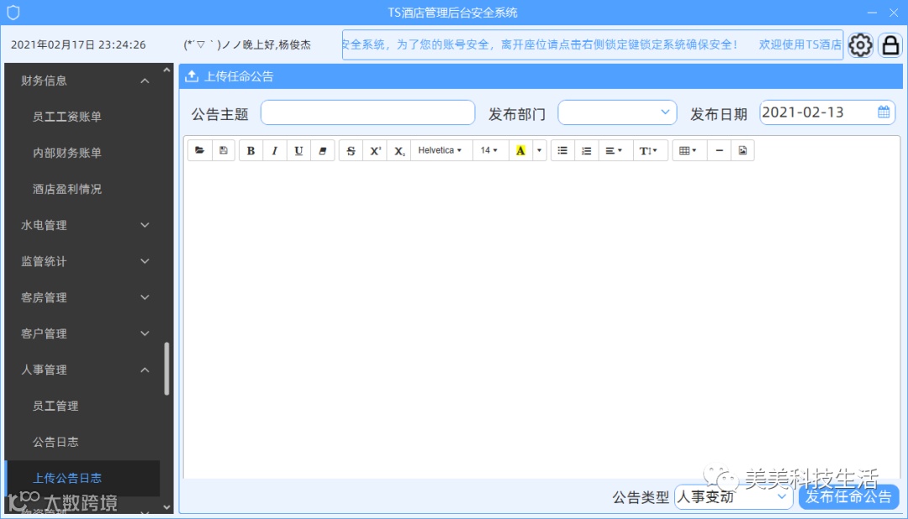Click the sidebar scroll down arrow
Image resolution: width=908 pixels, height=519 pixels.
[x=166, y=507]
